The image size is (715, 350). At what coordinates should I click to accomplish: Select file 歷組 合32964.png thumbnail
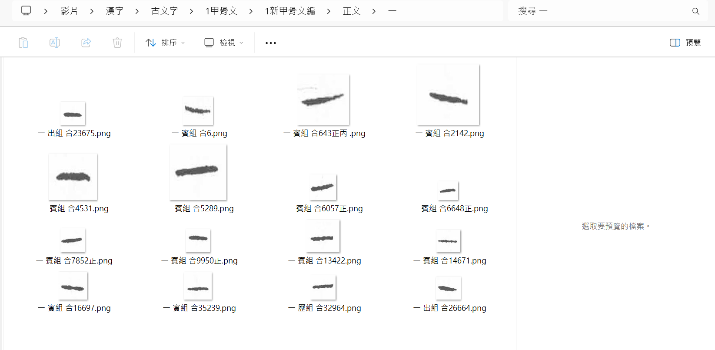323,287
